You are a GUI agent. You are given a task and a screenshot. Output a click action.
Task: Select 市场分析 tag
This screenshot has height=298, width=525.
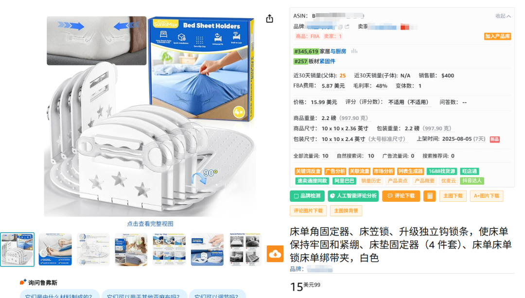[x=384, y=171]
